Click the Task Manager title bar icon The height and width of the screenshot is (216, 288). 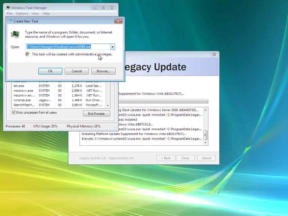pos(8,8)
